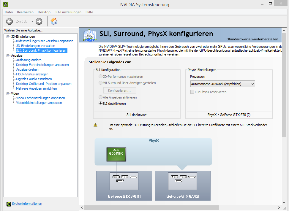Click the horizontal scrollbar right arrow
This screenshot has width=289, height=211.
pos(279,208)
